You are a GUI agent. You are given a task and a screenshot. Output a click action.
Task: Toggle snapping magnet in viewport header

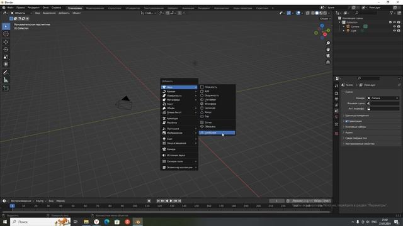coord(167,13)
